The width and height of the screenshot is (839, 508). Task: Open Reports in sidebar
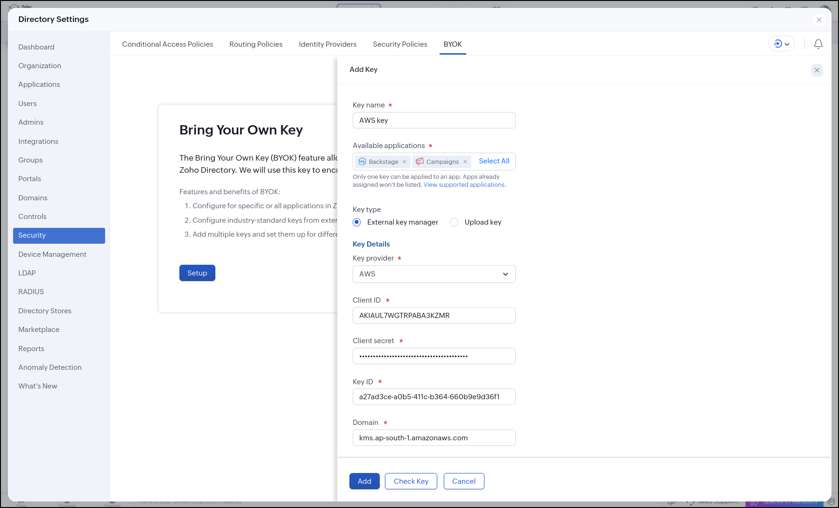pos(59,349)
